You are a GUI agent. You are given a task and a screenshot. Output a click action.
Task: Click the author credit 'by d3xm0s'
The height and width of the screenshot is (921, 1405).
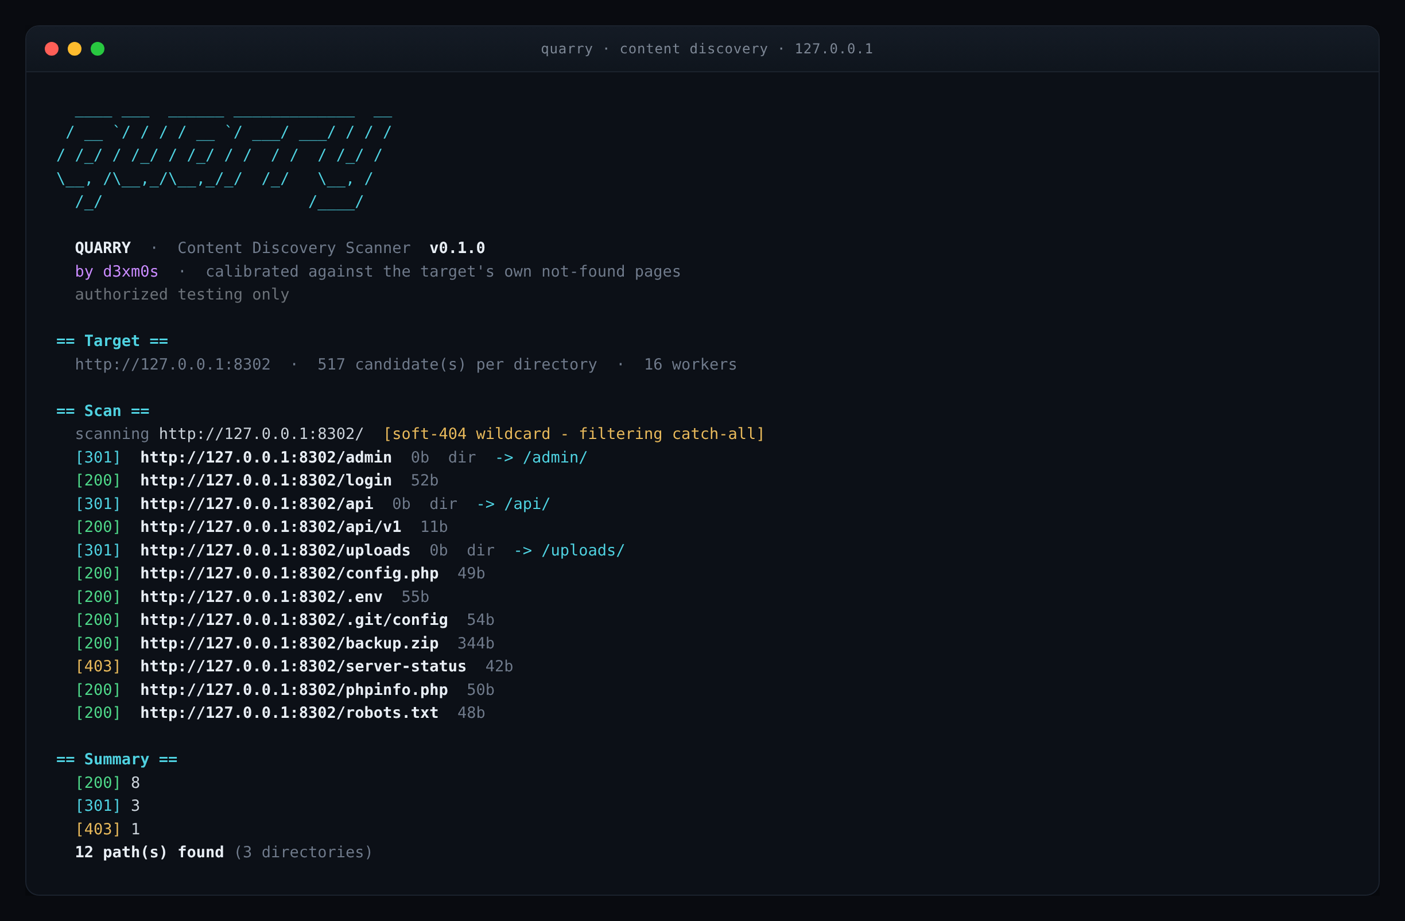117,271
